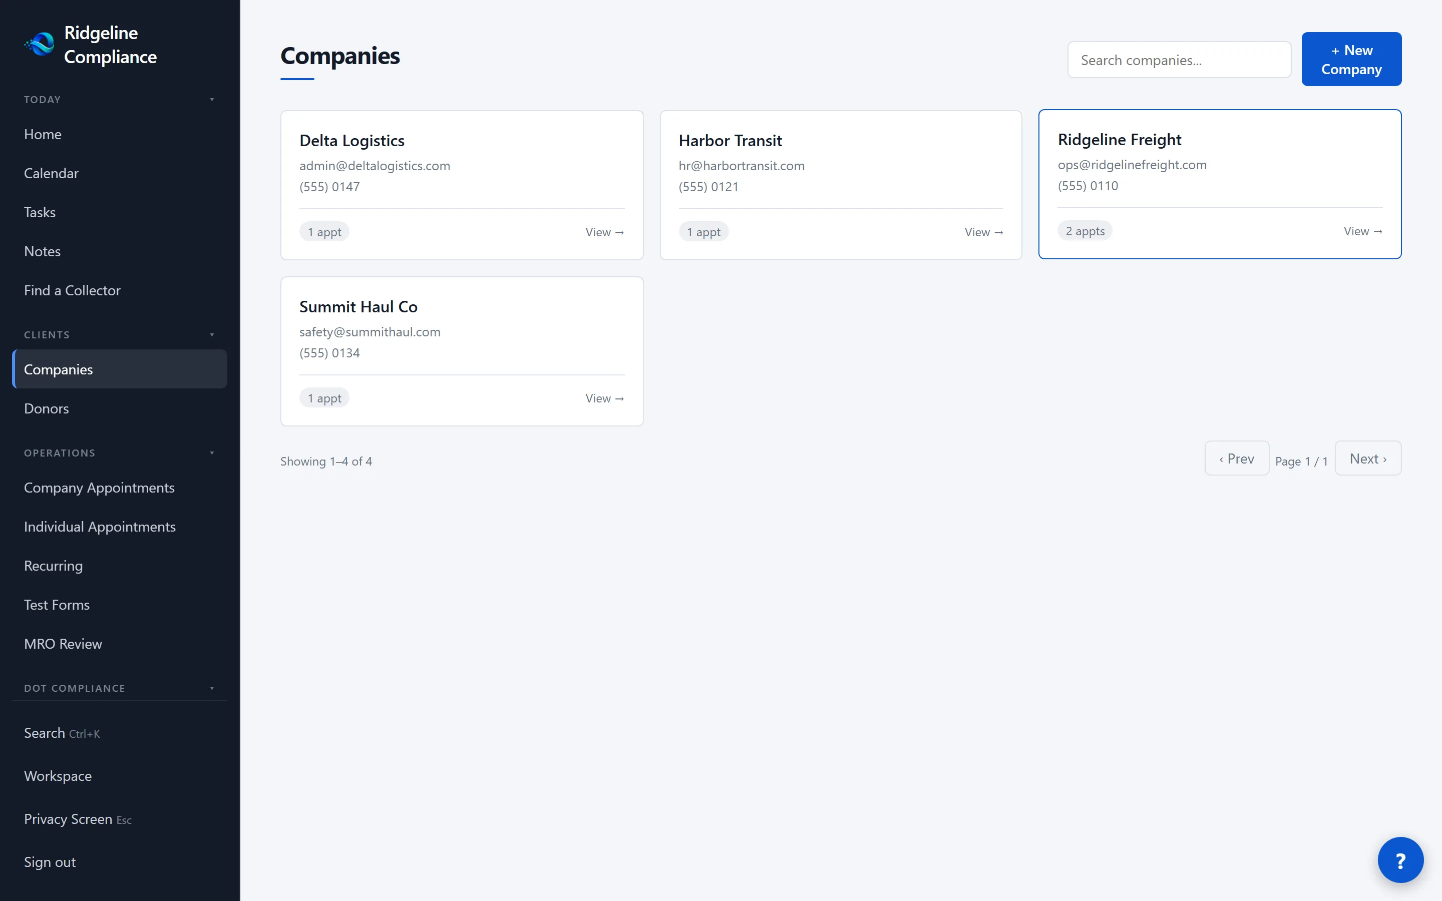Screen dimensions: 1442x901
Task: Click safety@summithaul.com email
Action: [370, 332]
